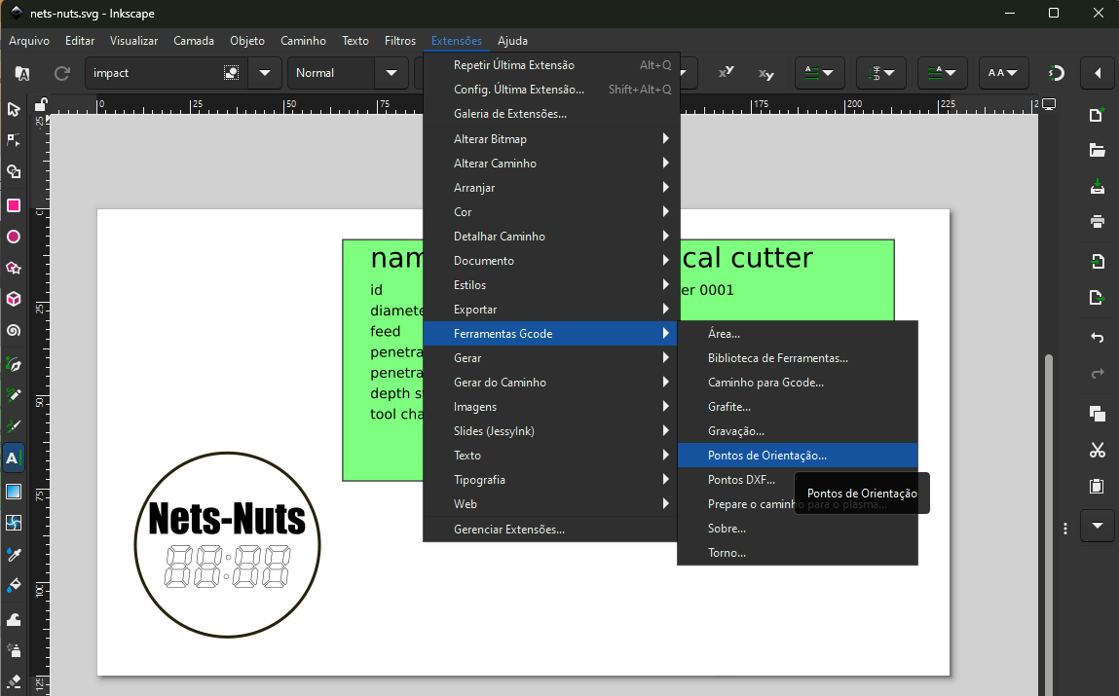The image size is (1119, 696).
Task: Open the font family dropdown arrow
Action: point(264,73)
